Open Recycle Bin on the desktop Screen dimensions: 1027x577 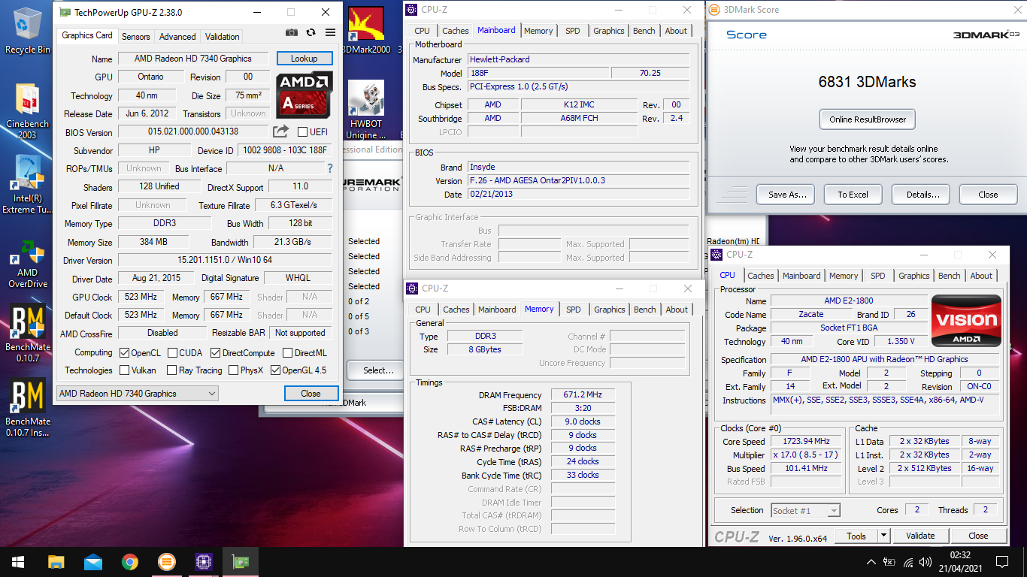pyautogui.click(x=28, y=31)
